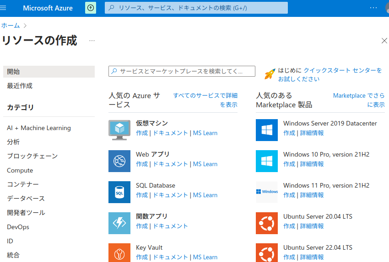Click 作成 for Windows Server 2019 Datacenter

click(x=289, y=133)
